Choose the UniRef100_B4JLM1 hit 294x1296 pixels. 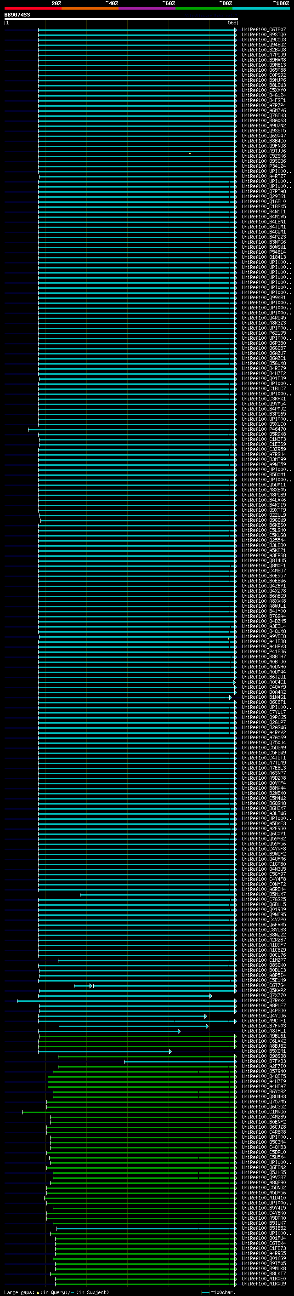[263, 227]
